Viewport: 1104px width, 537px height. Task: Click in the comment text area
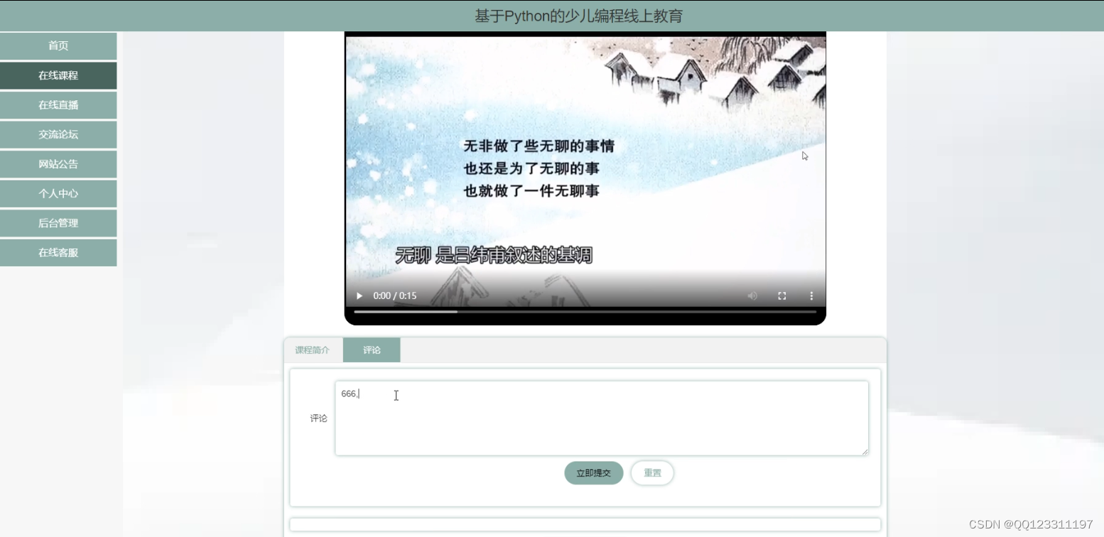click(602, 418)
